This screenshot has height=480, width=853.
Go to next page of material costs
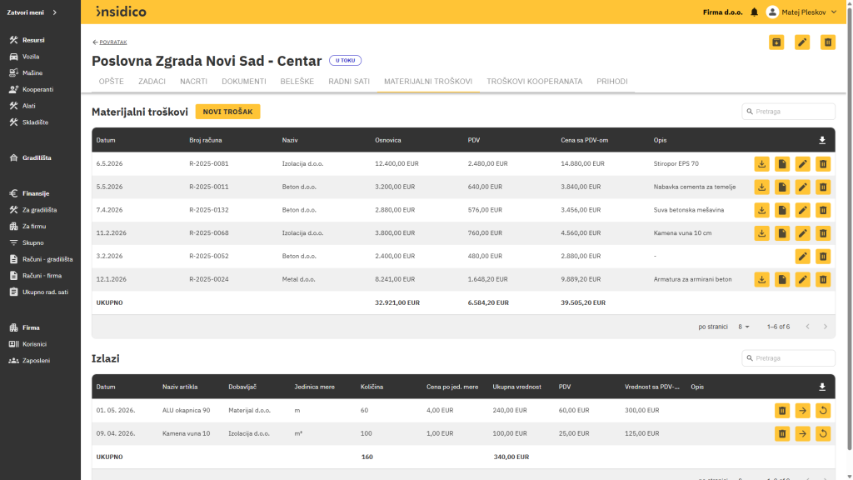click(826, 327)
